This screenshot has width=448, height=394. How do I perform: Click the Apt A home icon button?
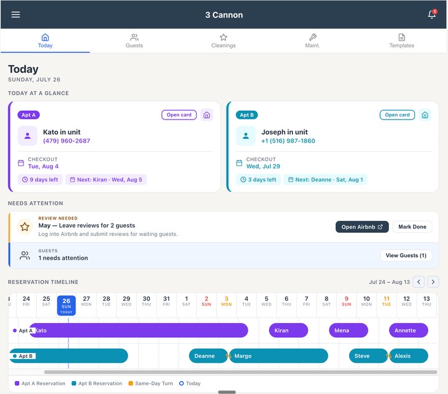click(x=207, y=115)
